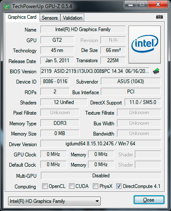Click the Close button
Viewport: 171px width, 211px height.
pyautogui.click(x=149, y=200)
